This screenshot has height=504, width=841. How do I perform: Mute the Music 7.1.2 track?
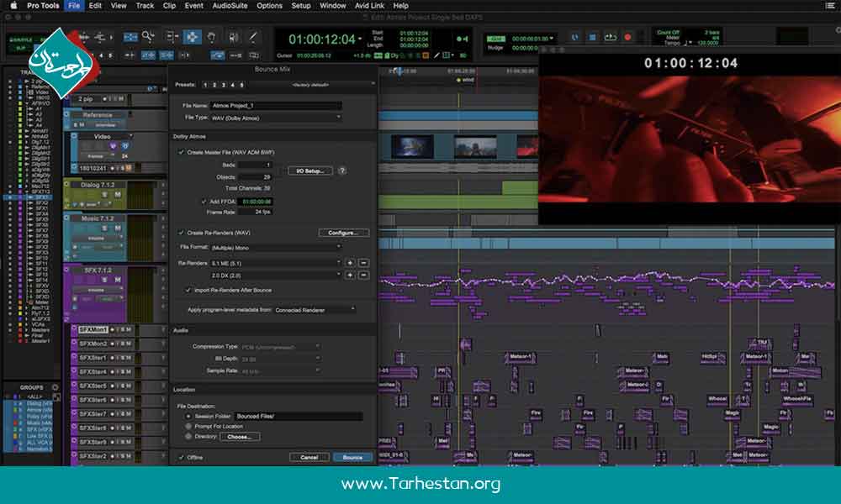click(x=118, y=228)
